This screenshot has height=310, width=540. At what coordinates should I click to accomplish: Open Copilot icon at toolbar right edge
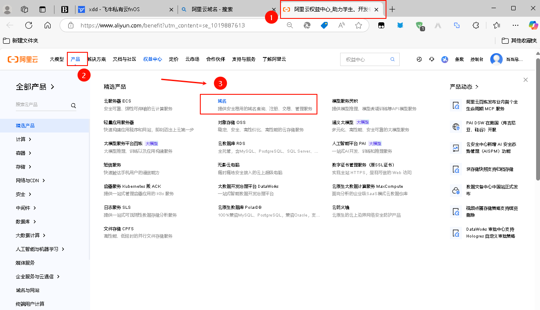[533, 25]
